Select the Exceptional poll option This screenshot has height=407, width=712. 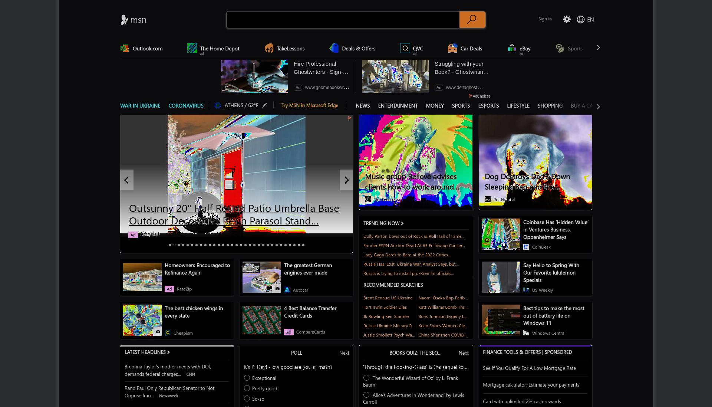coord(247,378)
